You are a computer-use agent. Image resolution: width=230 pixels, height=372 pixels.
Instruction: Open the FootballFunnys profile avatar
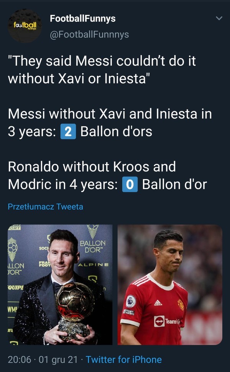point(25,26)
